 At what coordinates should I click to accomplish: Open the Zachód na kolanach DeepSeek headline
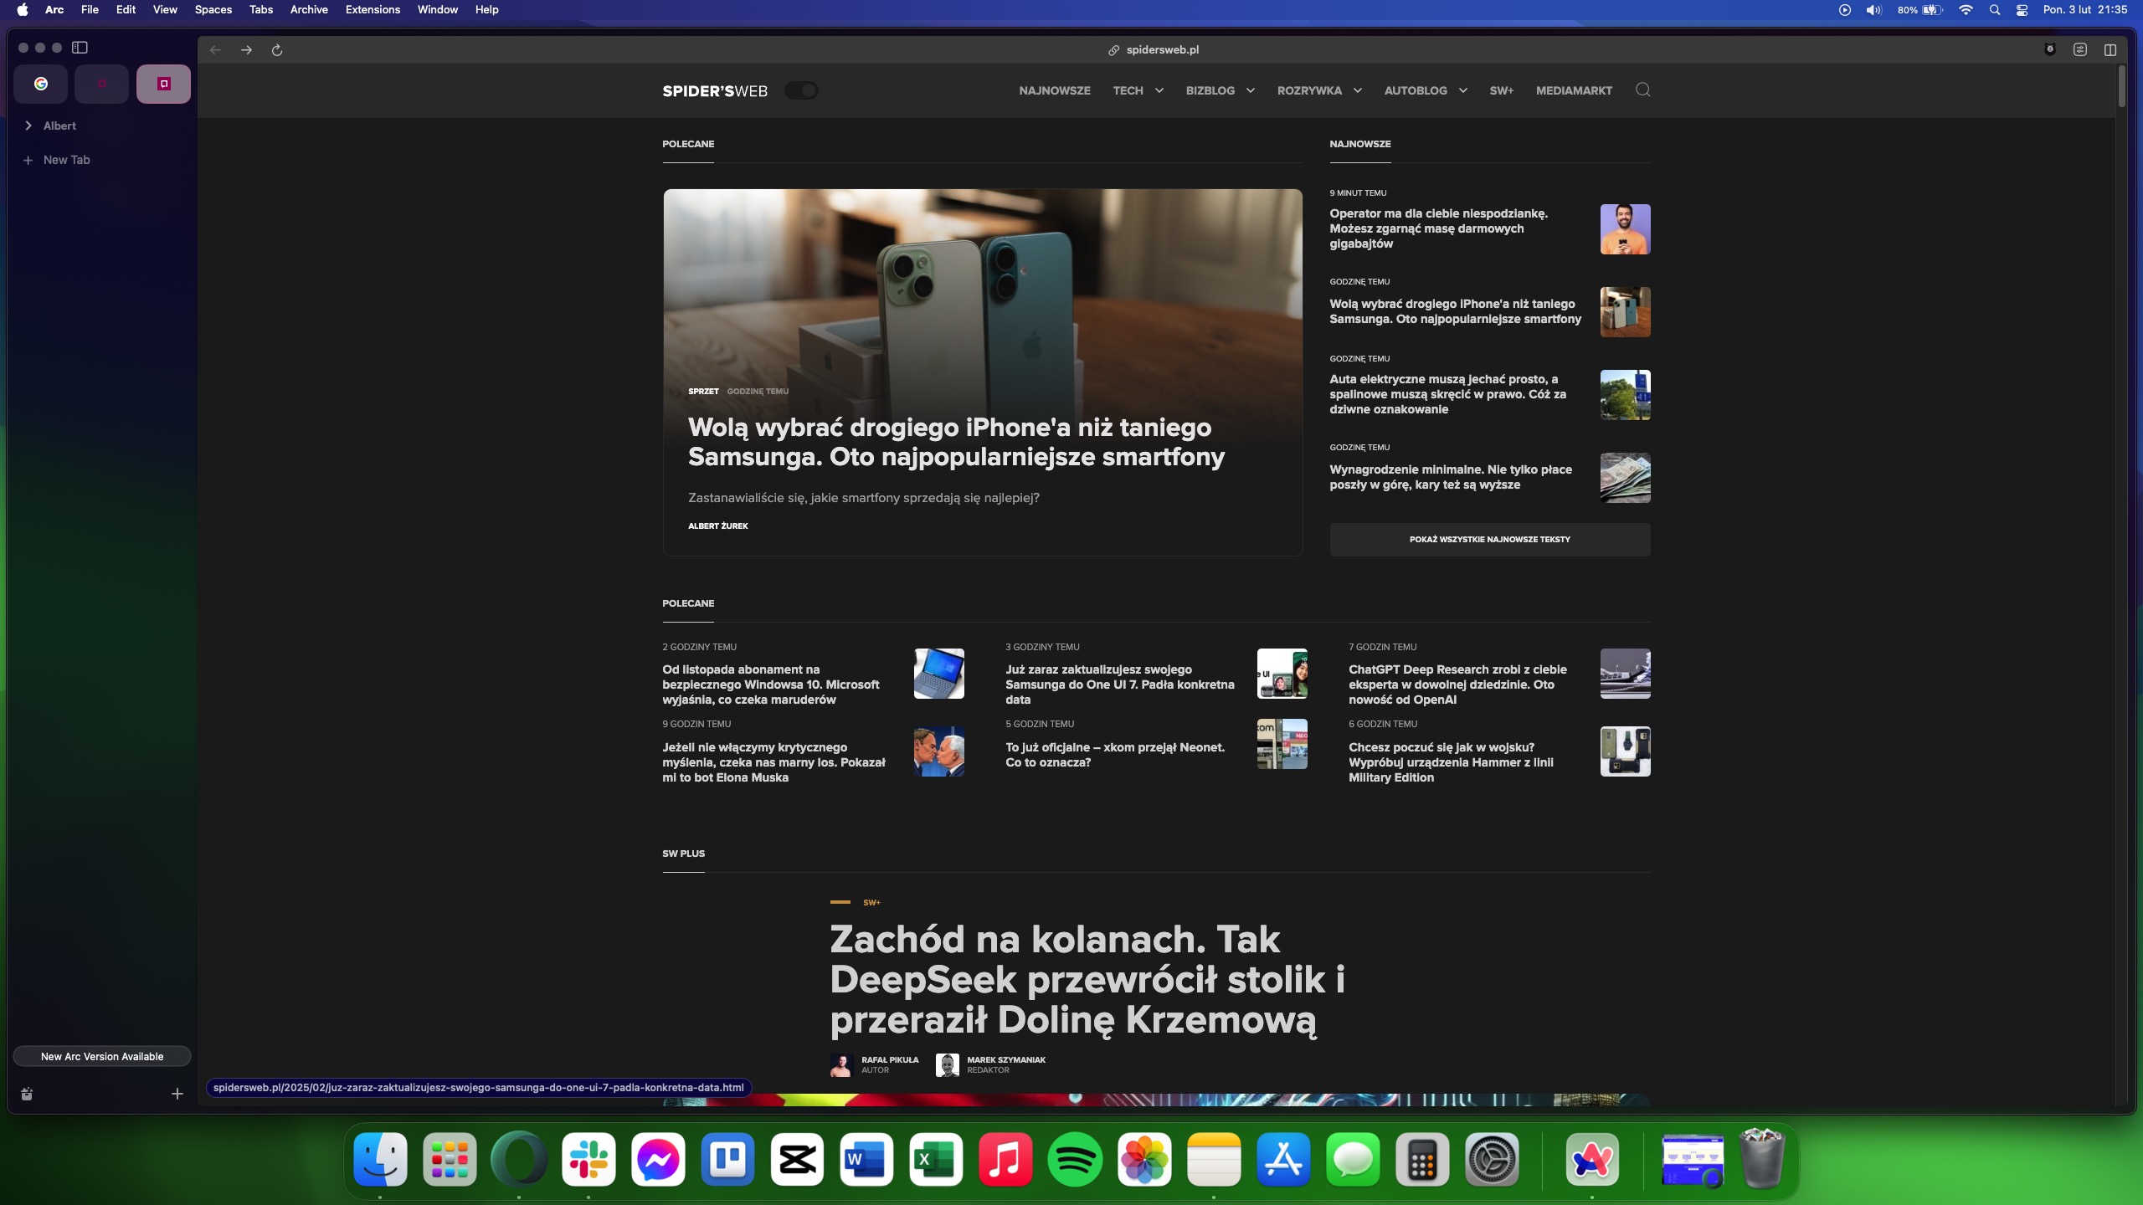point(1087,979)
